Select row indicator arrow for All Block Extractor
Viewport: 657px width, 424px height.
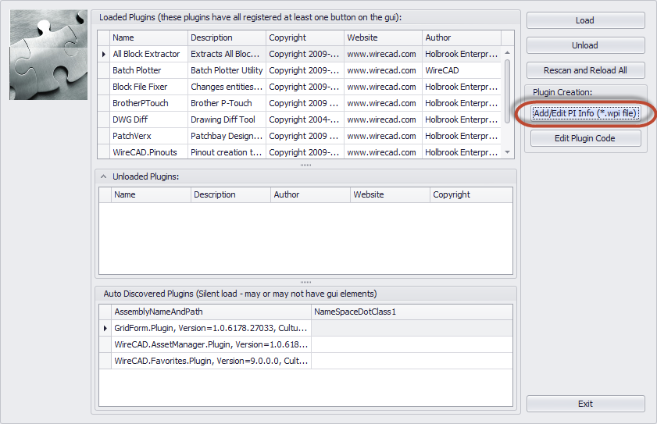pos(103,54)
